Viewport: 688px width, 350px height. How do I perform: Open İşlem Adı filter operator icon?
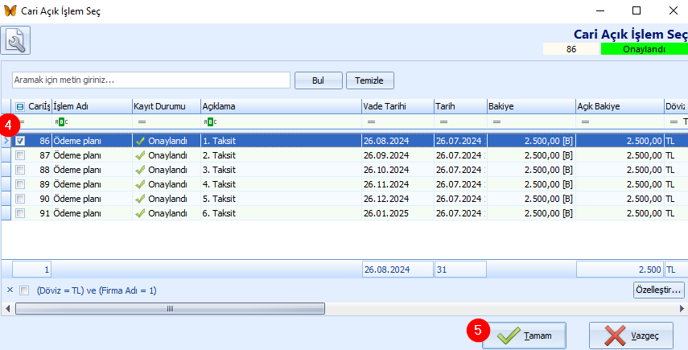[x=61, y=121]
